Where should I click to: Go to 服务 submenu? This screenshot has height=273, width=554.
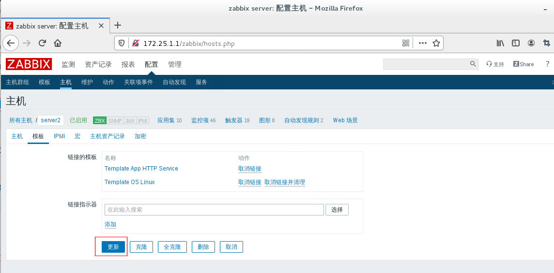tap(201, 82)
